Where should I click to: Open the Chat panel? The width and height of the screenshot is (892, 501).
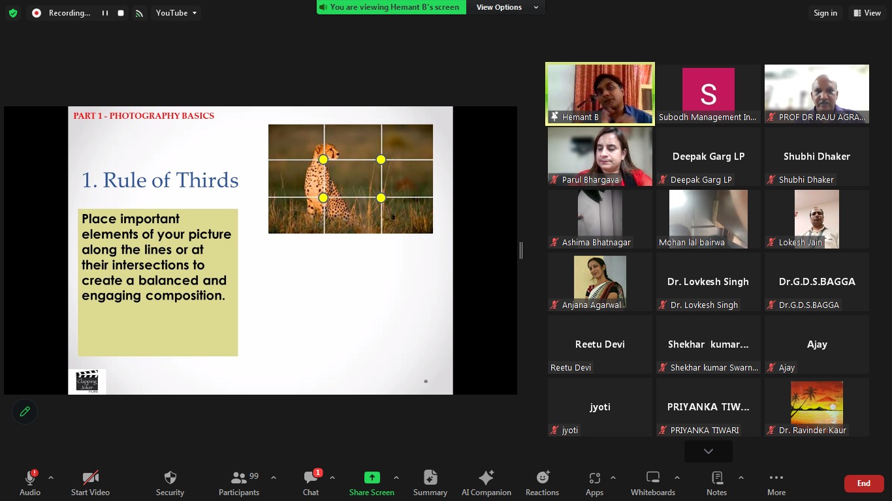coord(311,483)
